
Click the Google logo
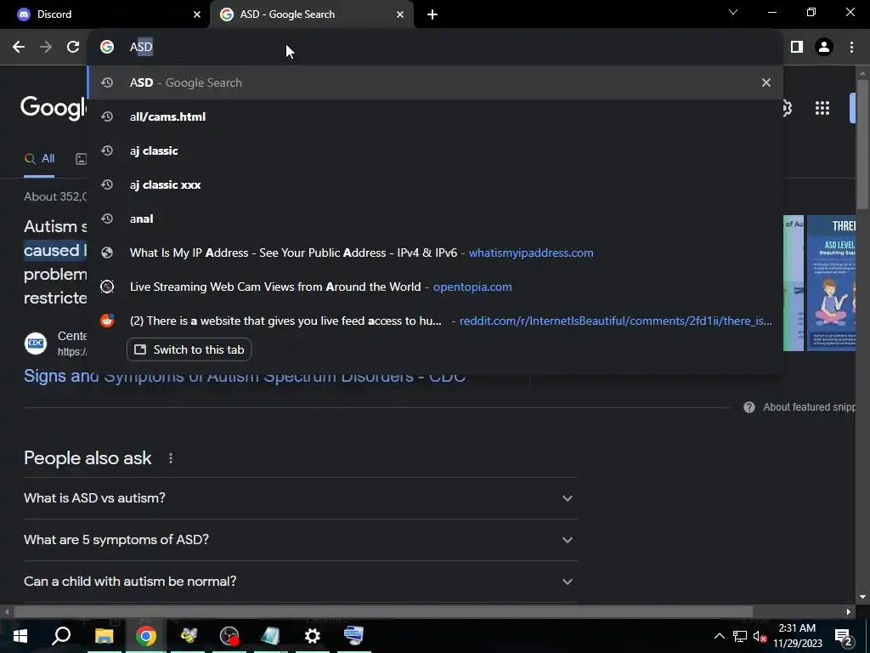54,108
